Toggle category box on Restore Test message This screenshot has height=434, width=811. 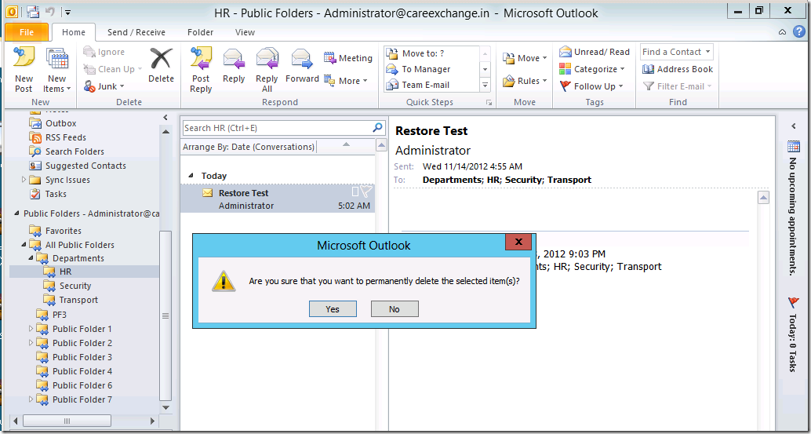pyautogui.click(x=355, y=192)
